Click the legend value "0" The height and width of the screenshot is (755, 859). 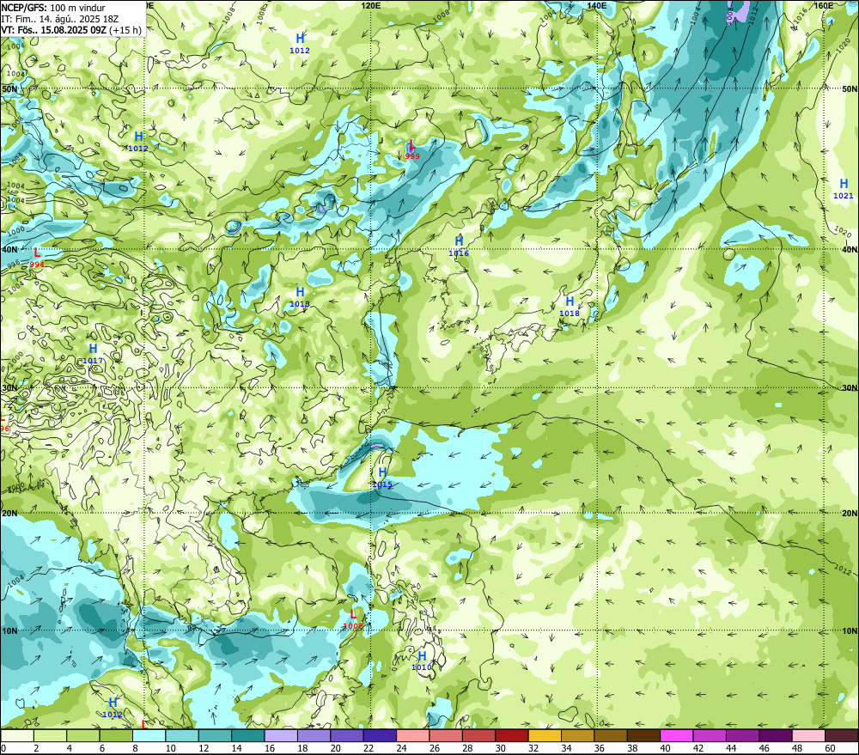3,748
